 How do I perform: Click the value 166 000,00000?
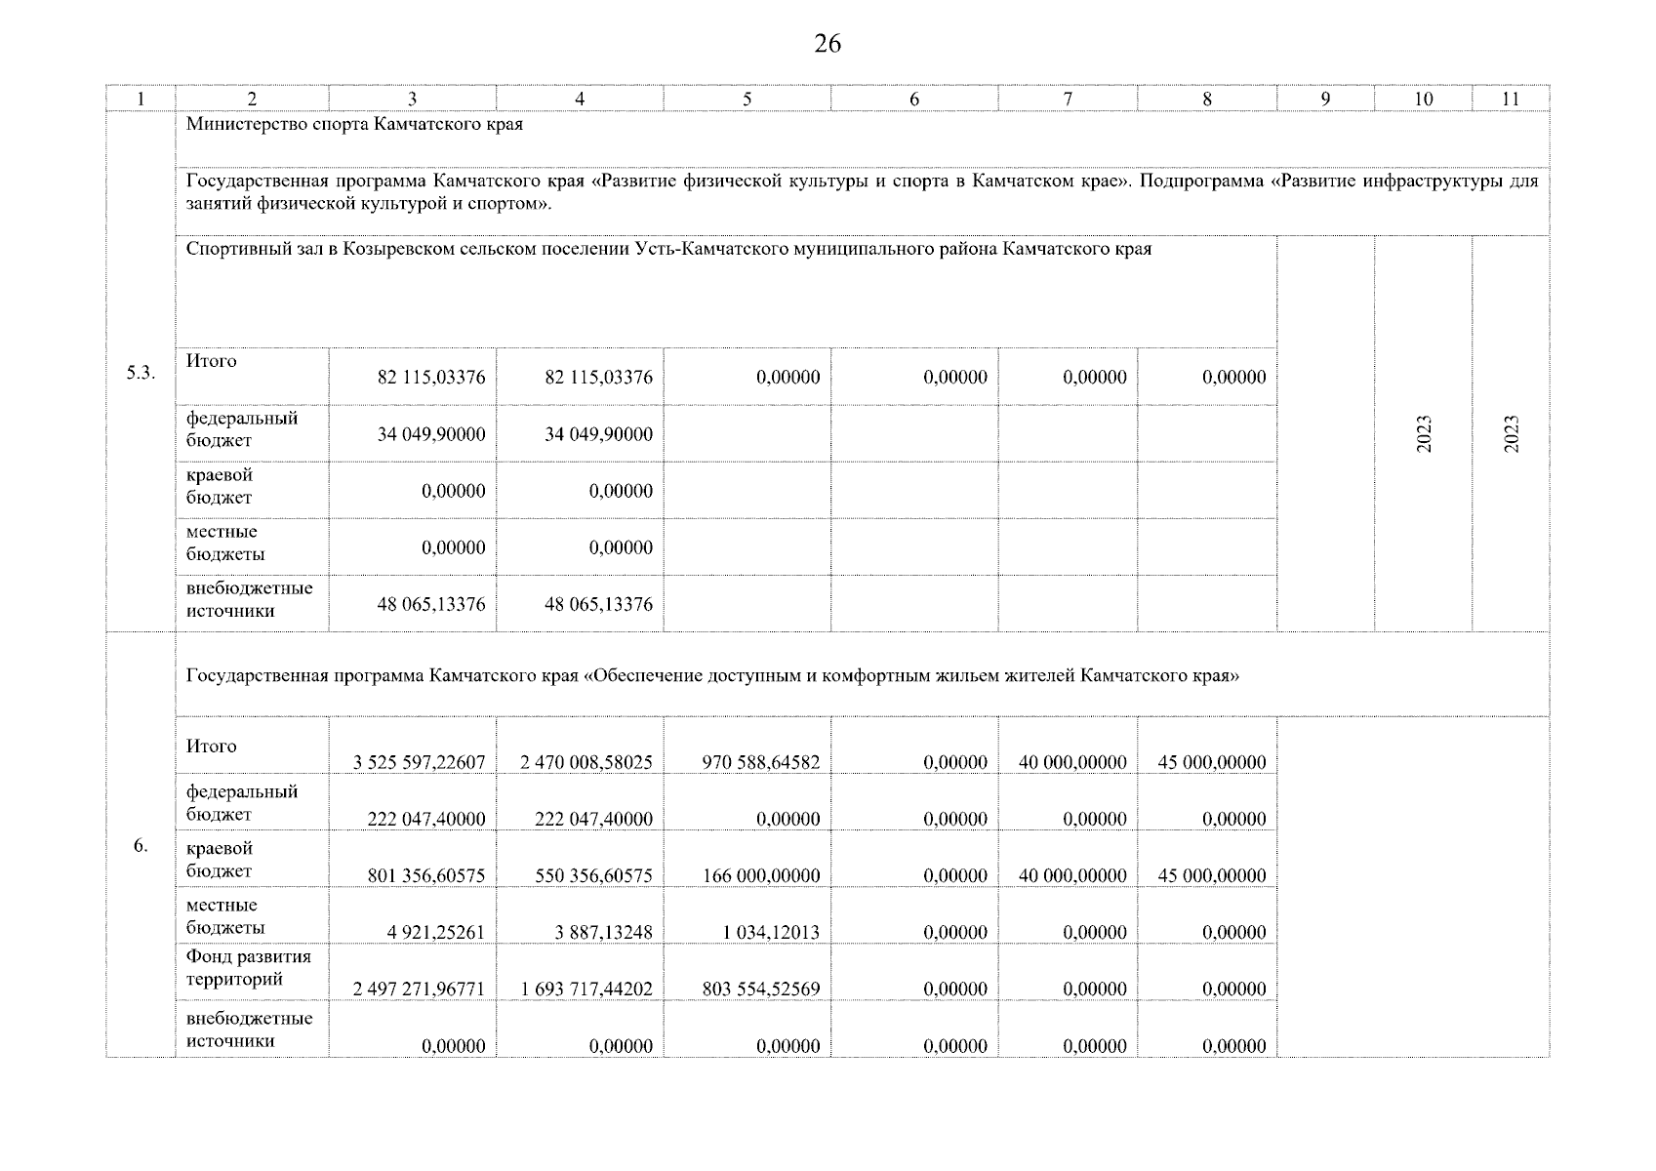pos(761,875)
